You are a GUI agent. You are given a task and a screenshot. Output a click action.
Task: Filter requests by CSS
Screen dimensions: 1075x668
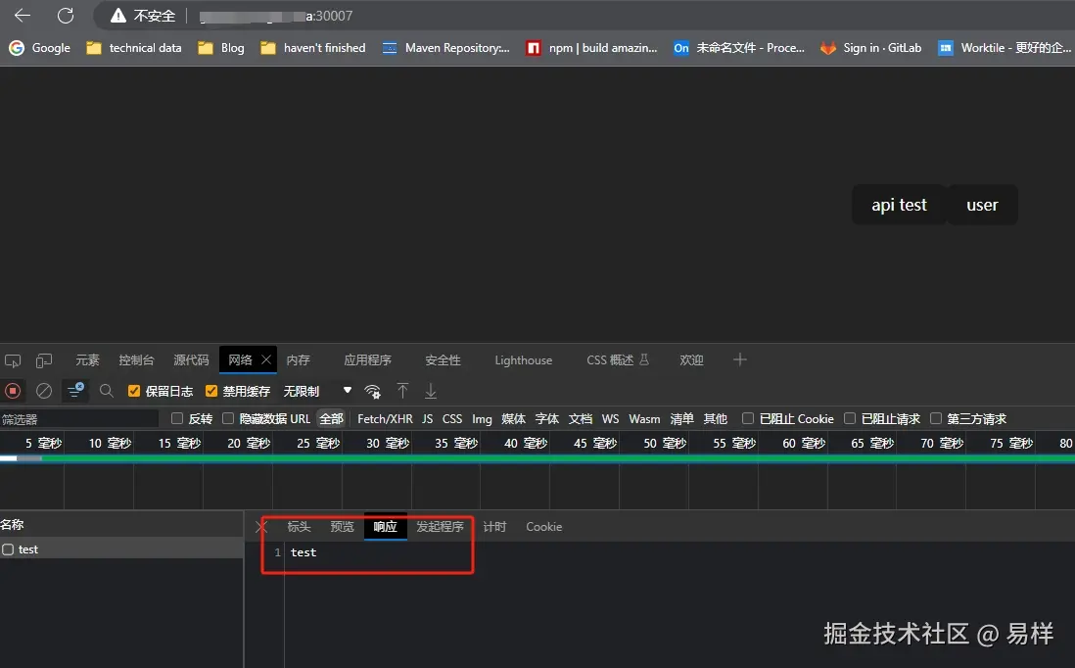pyautogui.click(x=451, y=419)
